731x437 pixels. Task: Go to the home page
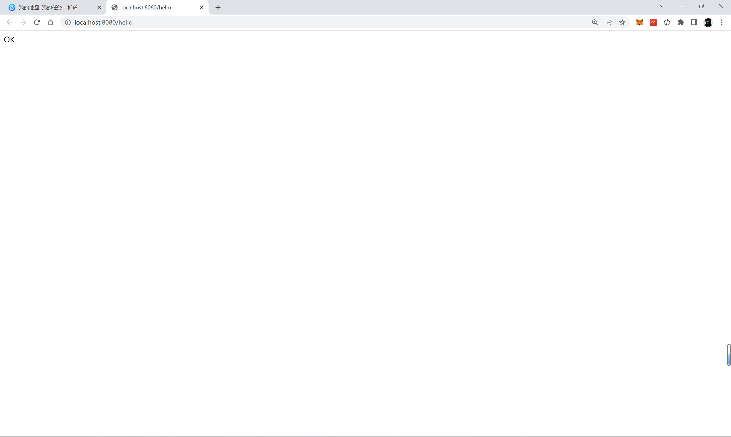coord(50,22)
